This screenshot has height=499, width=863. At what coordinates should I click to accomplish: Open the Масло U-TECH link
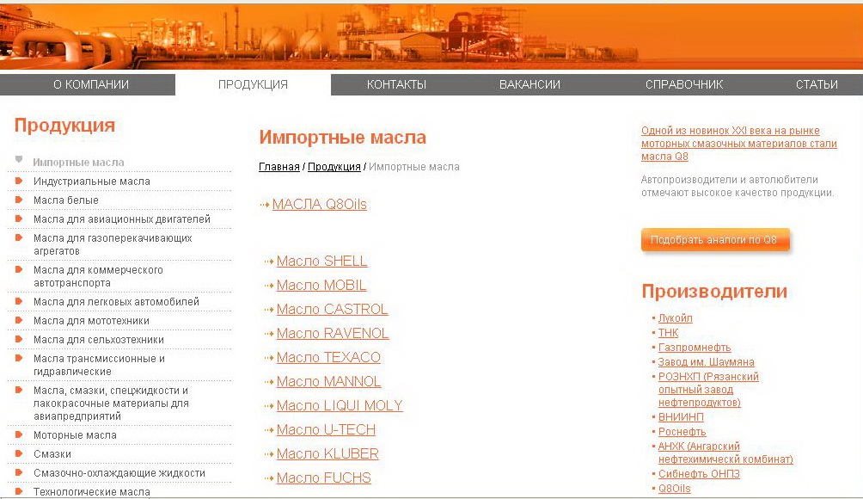tap(326, 429)
